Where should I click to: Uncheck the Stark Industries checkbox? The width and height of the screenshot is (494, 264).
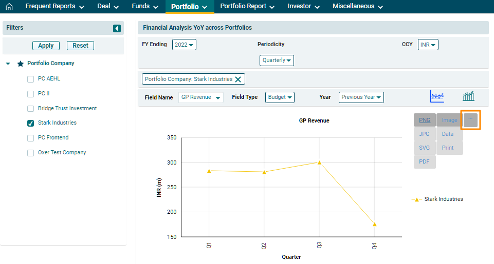pos(30,124)
